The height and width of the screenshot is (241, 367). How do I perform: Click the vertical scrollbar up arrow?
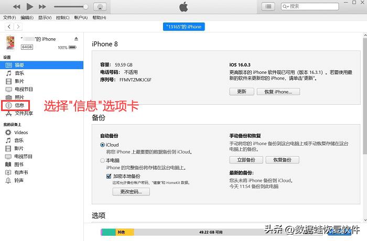point(365,35)
